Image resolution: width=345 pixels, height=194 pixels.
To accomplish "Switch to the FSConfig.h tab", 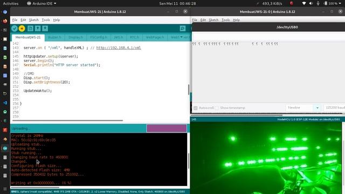I will click(99, 37).
